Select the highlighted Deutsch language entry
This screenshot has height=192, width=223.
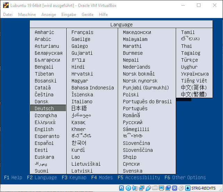pos(48,108)
